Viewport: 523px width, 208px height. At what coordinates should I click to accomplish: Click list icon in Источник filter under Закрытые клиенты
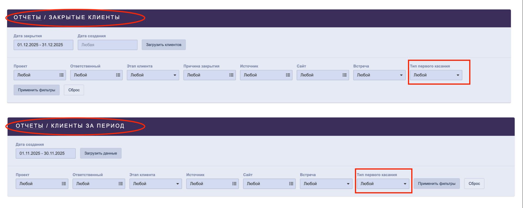(288, 75)
